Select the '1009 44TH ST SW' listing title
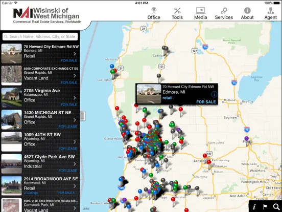Image resolution: width=282 pixels, height=212 pixels. tap(42, 135)
